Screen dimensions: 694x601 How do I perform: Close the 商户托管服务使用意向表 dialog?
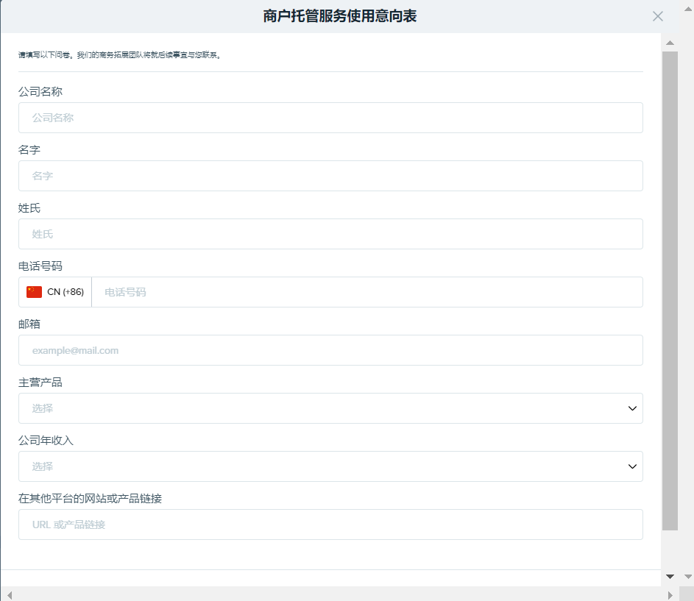(x=657, y=16)
